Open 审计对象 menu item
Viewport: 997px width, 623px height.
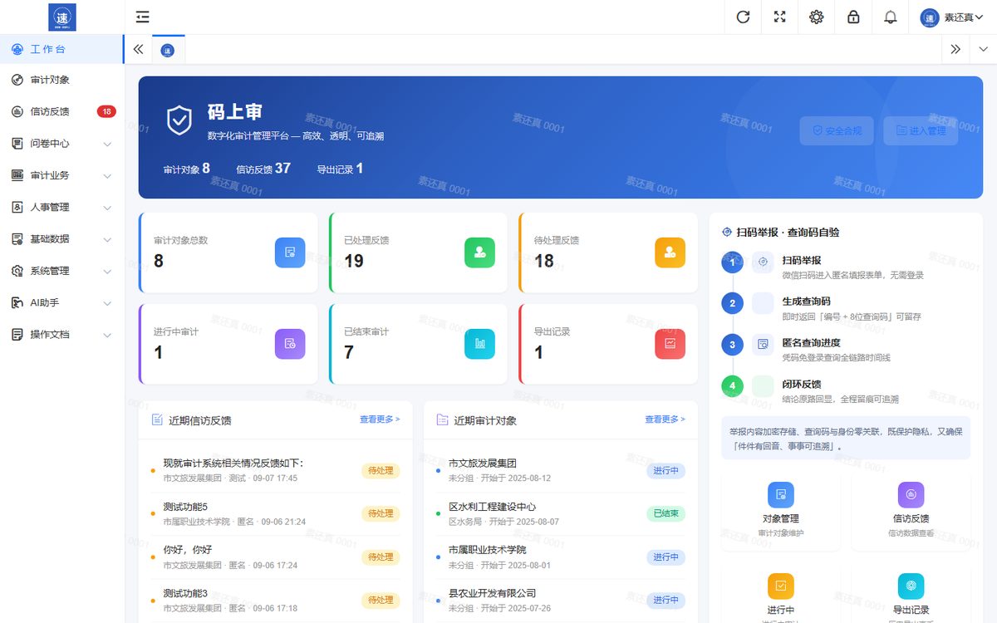[x=62, y=80]
